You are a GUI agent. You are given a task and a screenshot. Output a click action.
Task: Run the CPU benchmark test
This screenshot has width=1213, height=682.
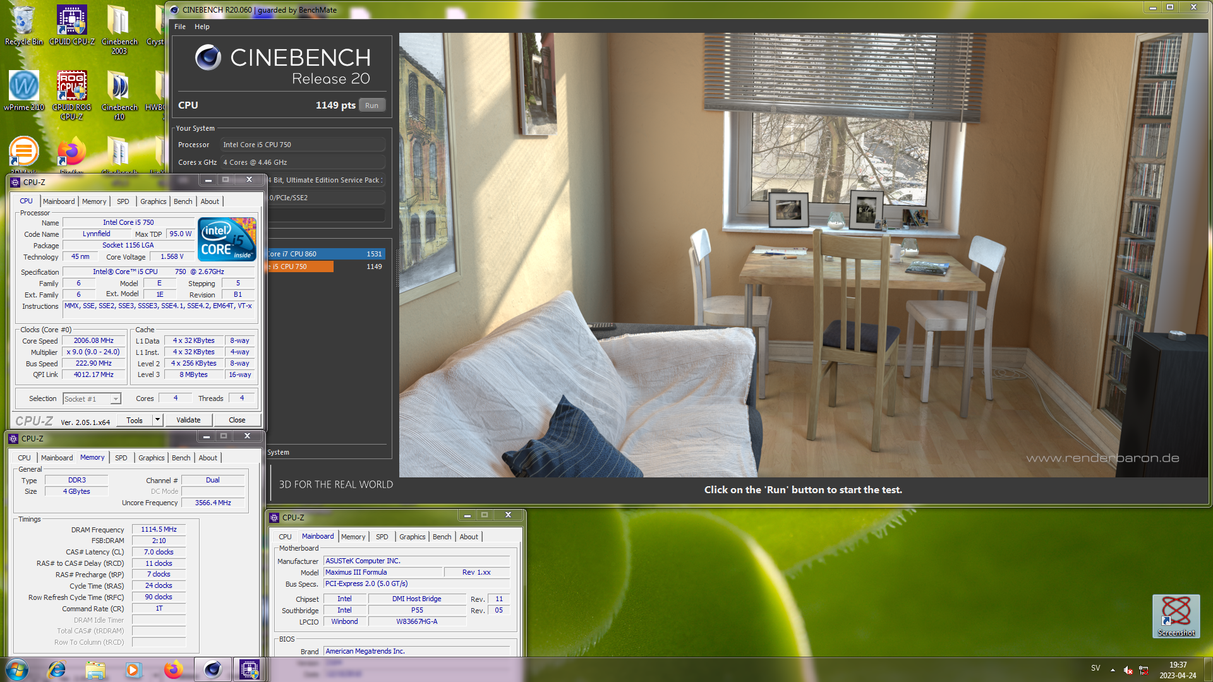pos(371,105)
